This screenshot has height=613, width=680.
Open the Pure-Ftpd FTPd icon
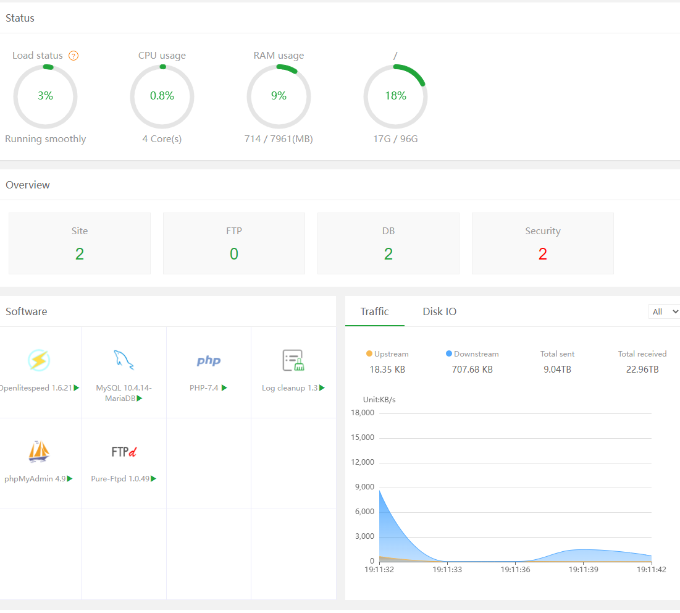pos(124,452)
